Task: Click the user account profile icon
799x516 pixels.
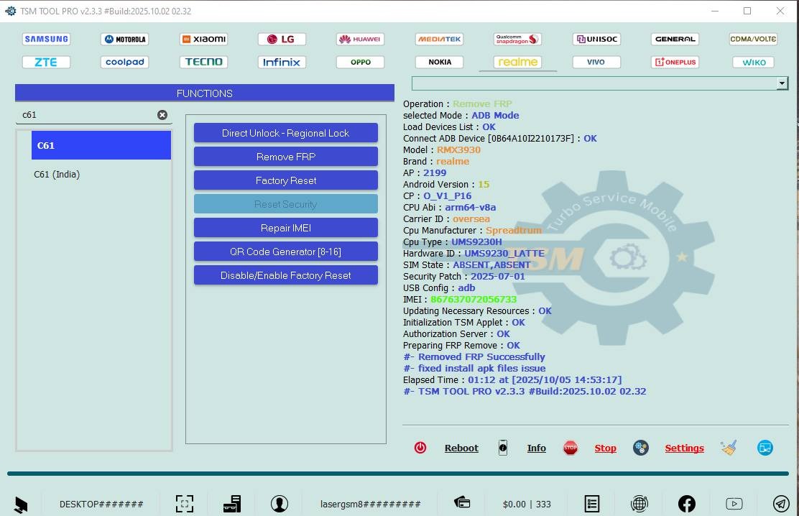Action: [280, 504]
